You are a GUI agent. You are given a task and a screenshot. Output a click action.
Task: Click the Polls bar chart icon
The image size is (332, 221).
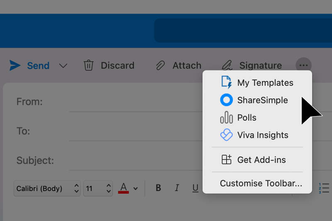point(226,117)
